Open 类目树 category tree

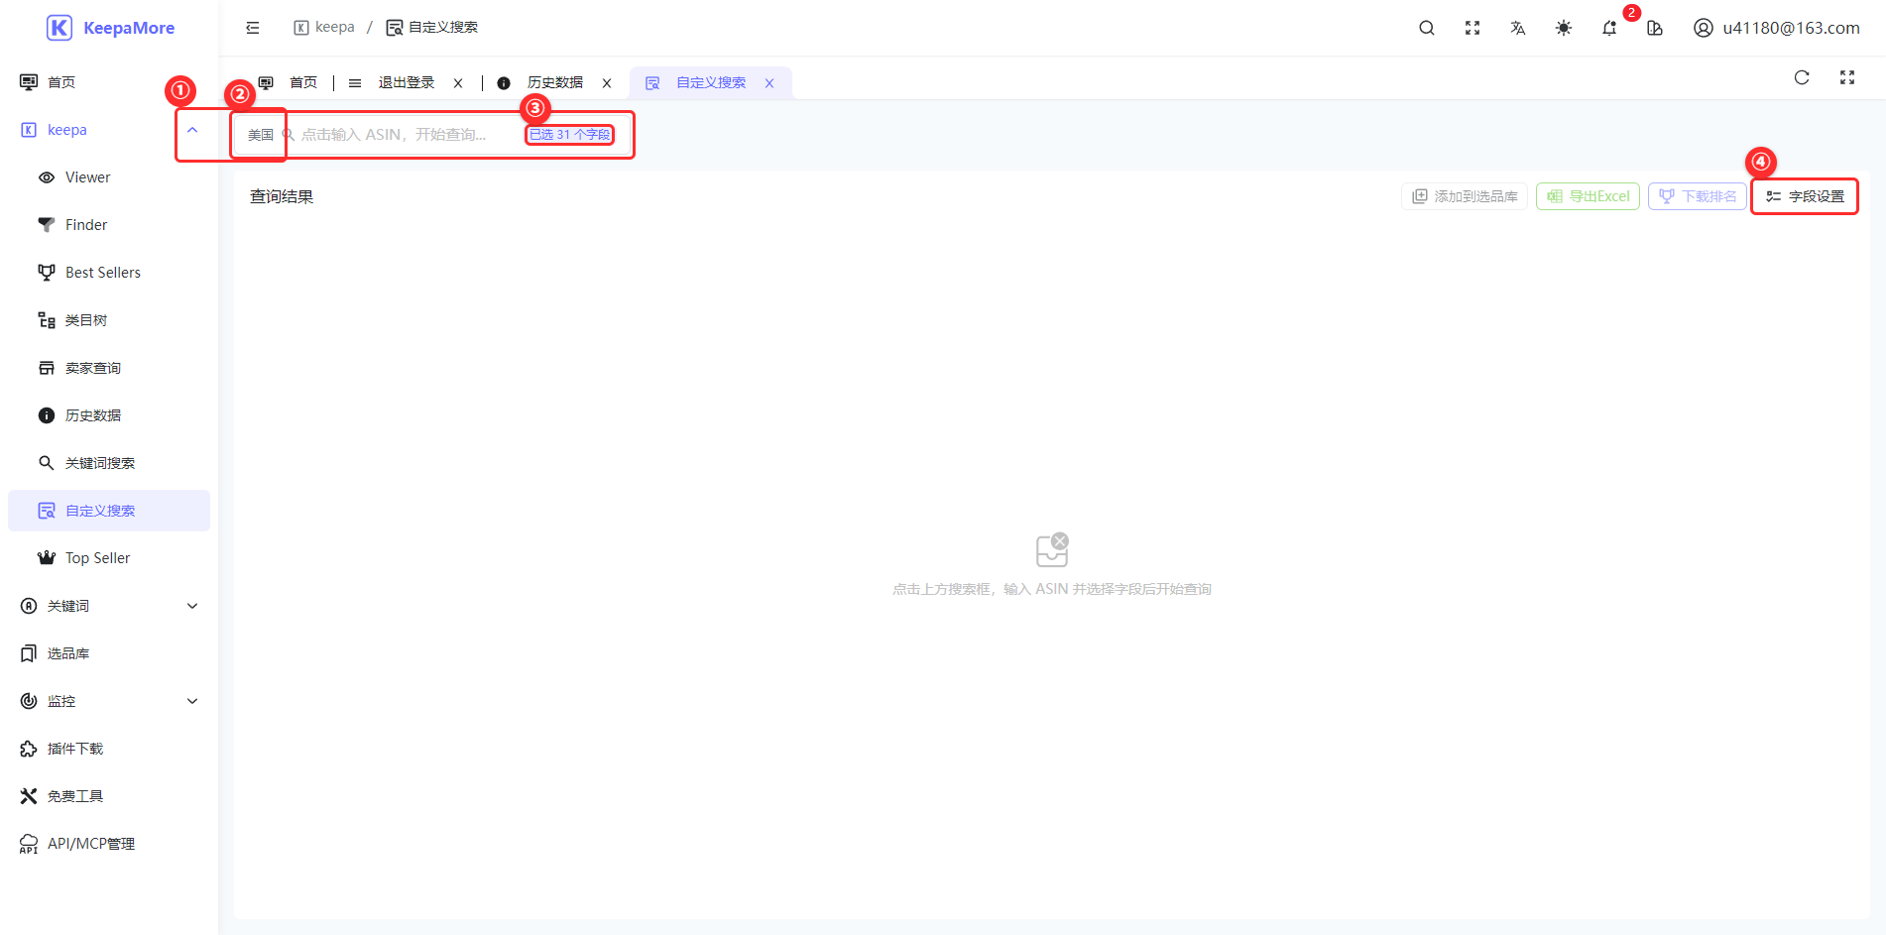(x=109, y=320)
